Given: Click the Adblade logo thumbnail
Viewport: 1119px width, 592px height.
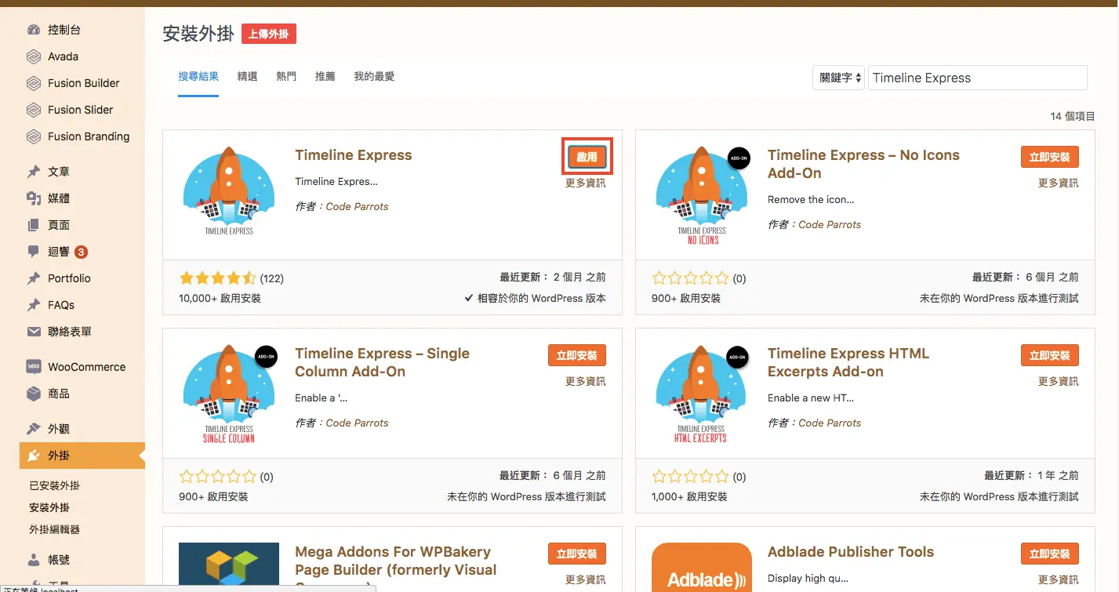Looking at the screenshot, I should coord(702,567).
